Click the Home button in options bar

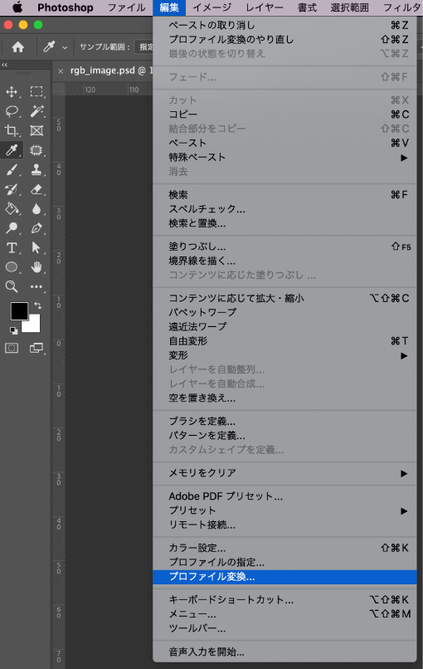17,47
